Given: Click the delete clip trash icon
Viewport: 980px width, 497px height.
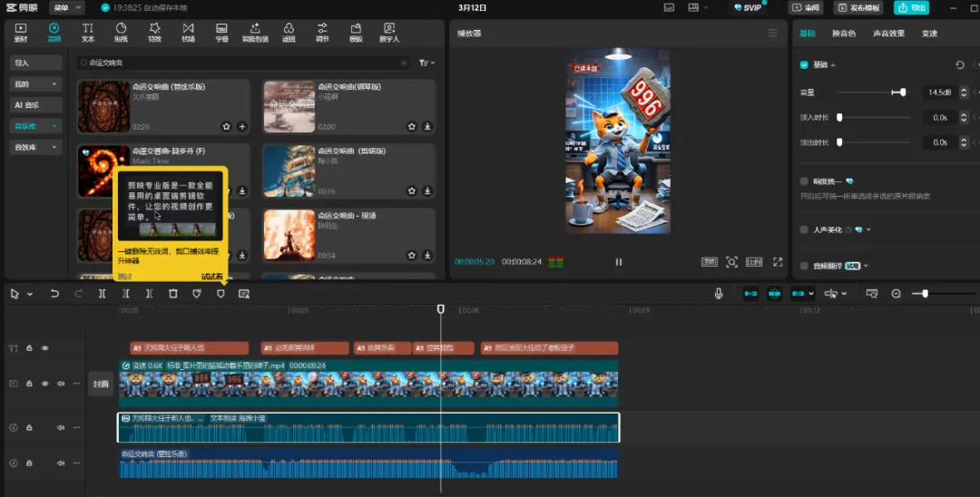Looking at the screenshot, I should [x=173, y=294].
